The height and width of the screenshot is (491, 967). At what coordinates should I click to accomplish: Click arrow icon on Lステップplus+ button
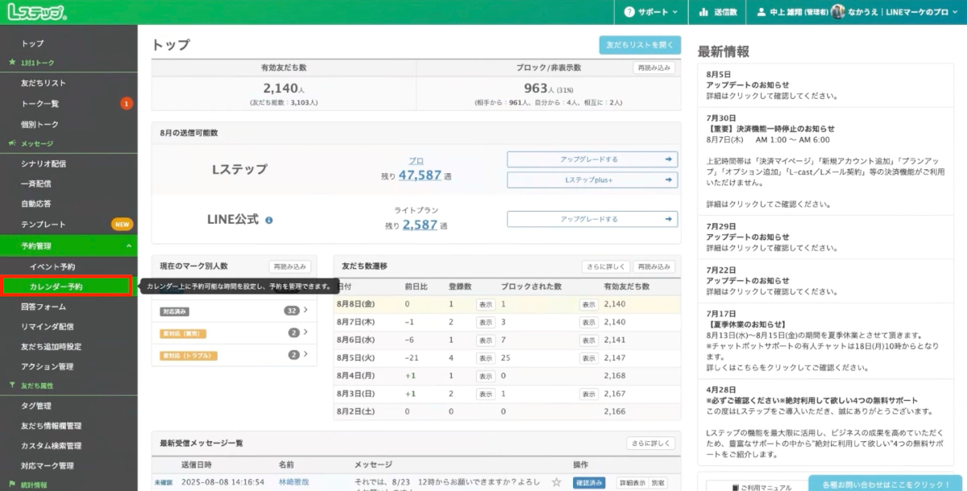[668, 179]
